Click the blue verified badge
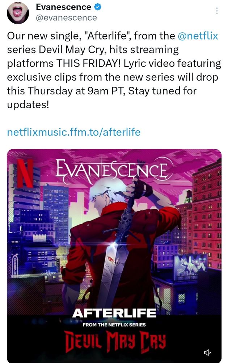228x363 pixels. pos(97,7)
